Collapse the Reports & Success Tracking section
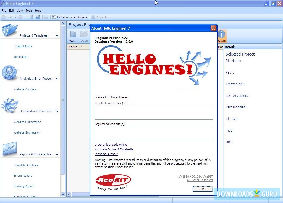This screenshot has width=283, height=203. click(57, 154)
